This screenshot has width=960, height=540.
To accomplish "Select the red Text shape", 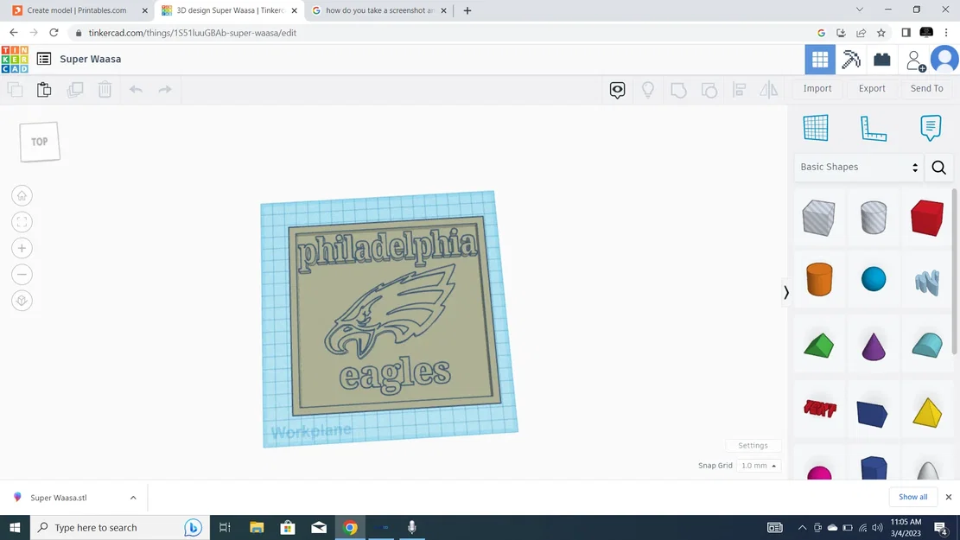I will (x=820, y=409).
